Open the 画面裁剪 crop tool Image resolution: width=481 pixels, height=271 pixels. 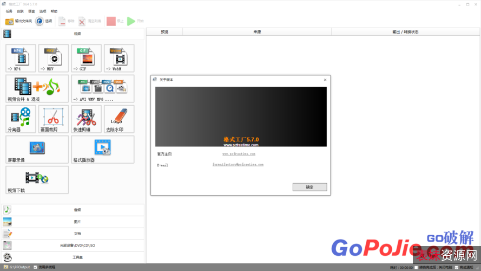tap(54, 119)
